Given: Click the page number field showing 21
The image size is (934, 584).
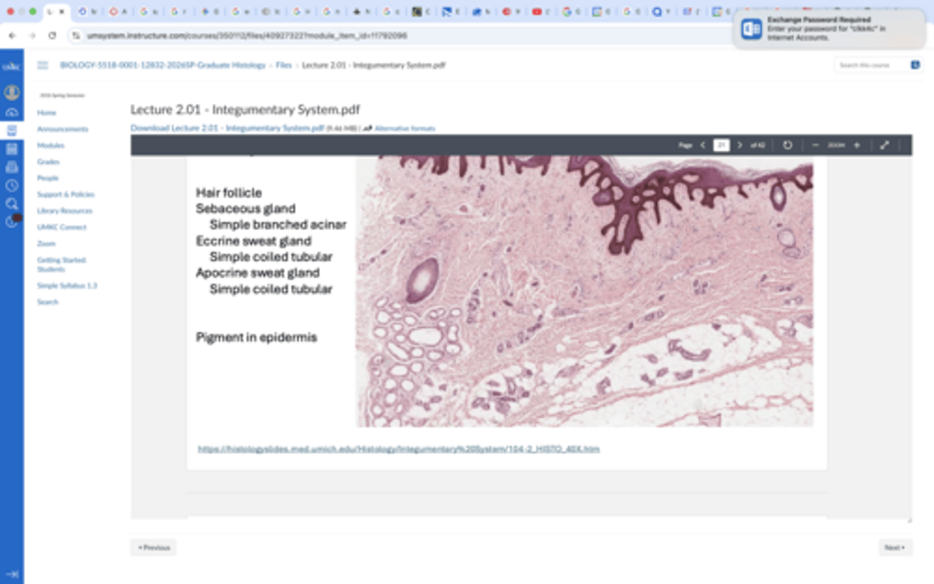Looking at the screenshot, I should [721, 145].
